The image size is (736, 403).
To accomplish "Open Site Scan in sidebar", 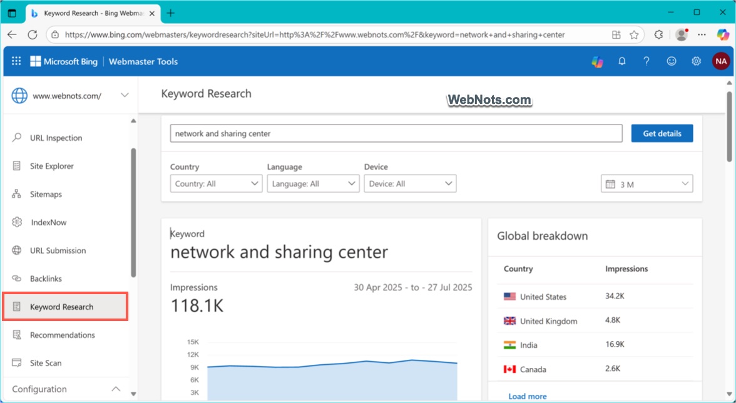I will tap(46, 363).
